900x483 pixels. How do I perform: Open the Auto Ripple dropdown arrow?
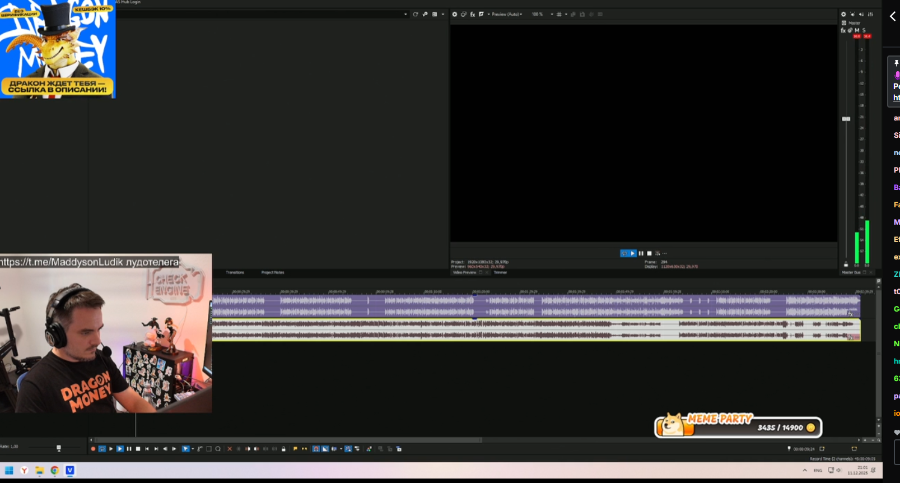click(x=341, y=449)
